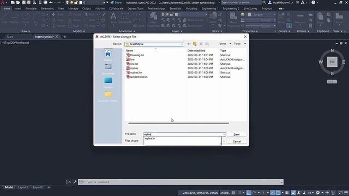Click New drawing icon in quick access toolbar
Screen dimensions: 349x196
click(x=13, y=2)
